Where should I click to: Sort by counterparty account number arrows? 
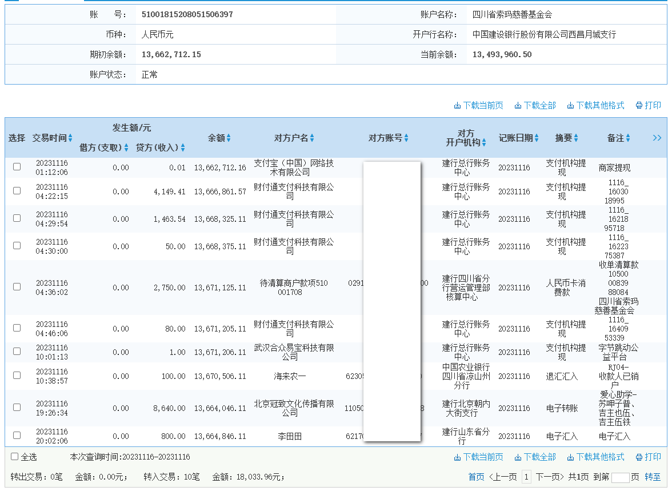click(x=406, y=138)
